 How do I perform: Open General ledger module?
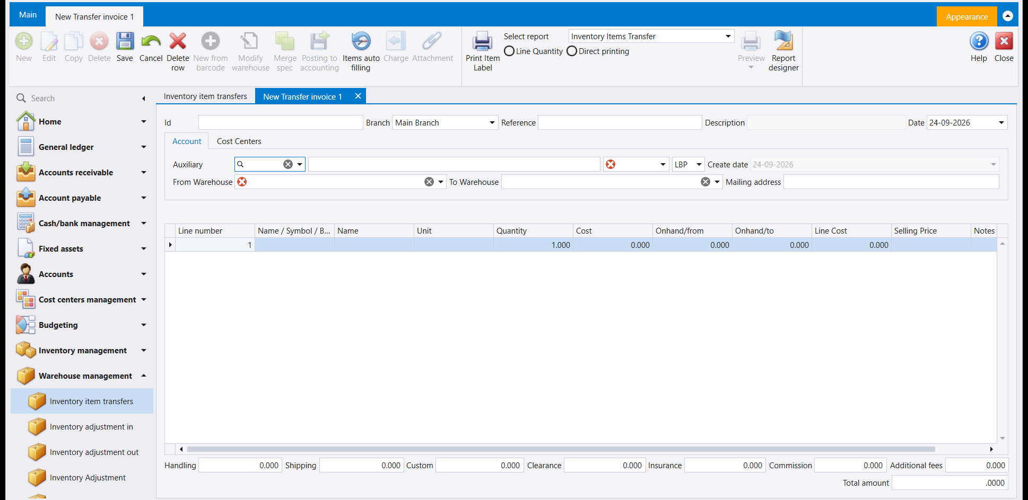[82, 147]
